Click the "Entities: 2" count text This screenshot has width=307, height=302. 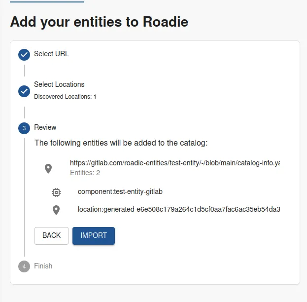coord(85,173)
